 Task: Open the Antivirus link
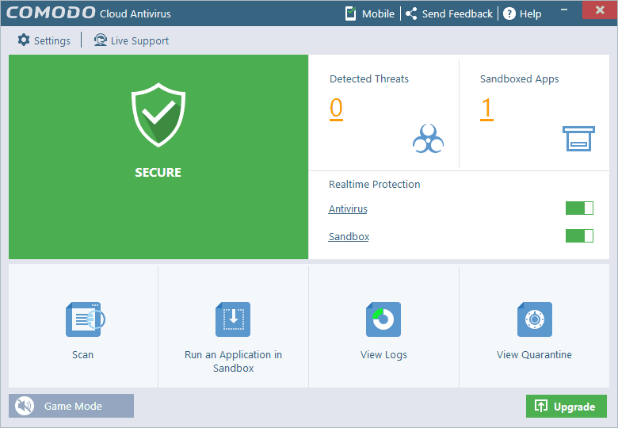348,209
